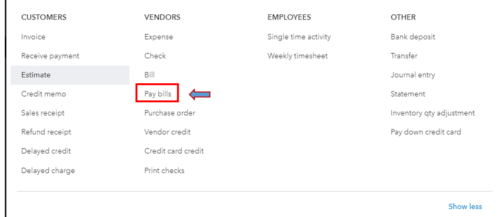This screenshot has width=500, height=217.
Task: Open Journal entry
Action: point(413,75)
